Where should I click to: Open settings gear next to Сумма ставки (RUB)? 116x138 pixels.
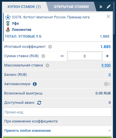point(43,56)
